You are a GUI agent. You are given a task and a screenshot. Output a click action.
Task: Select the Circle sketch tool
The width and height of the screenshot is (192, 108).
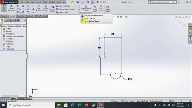tap(23, 6)
